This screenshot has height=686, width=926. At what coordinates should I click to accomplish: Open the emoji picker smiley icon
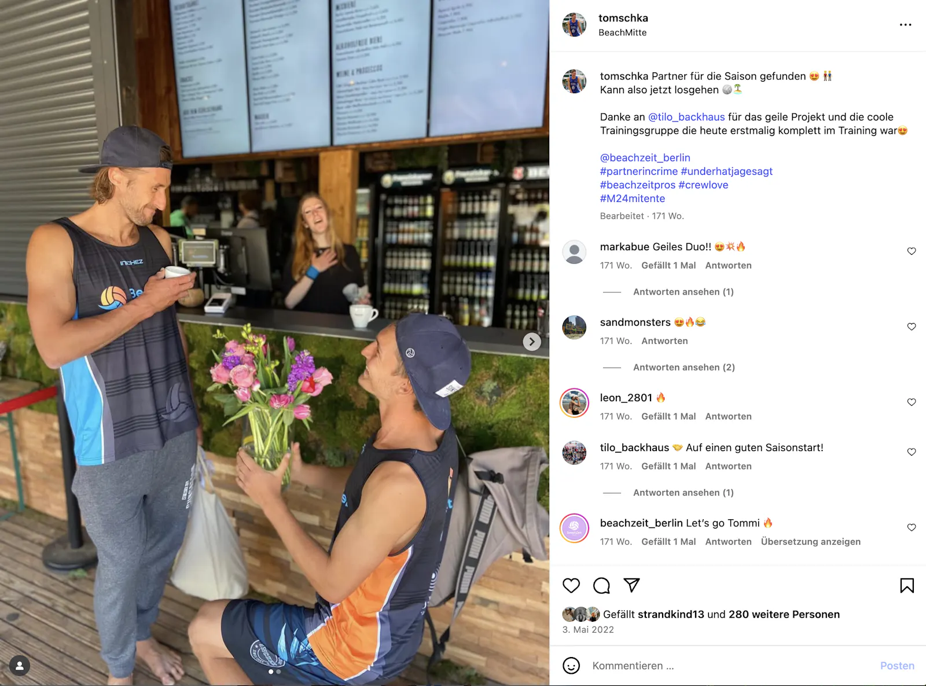571,666
